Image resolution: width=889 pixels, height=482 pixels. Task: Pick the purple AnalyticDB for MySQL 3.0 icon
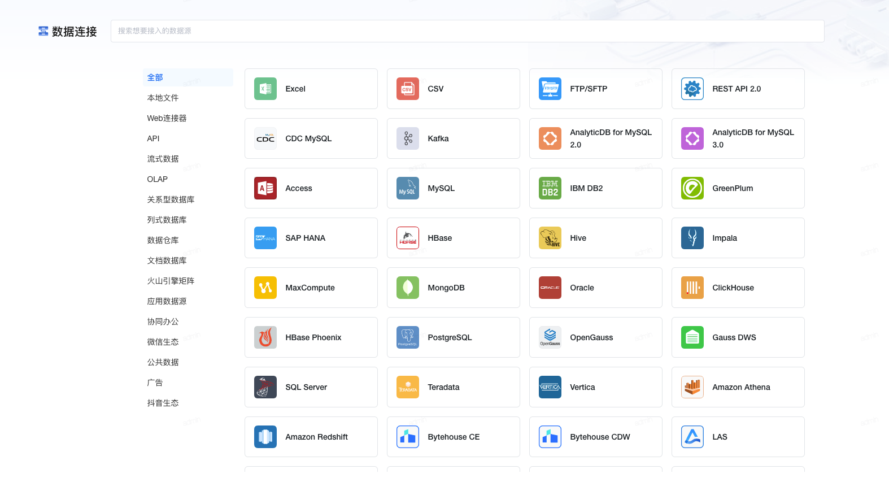coord(692,138)
